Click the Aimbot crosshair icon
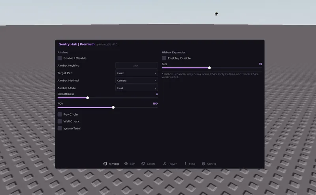 coord(105,163)
